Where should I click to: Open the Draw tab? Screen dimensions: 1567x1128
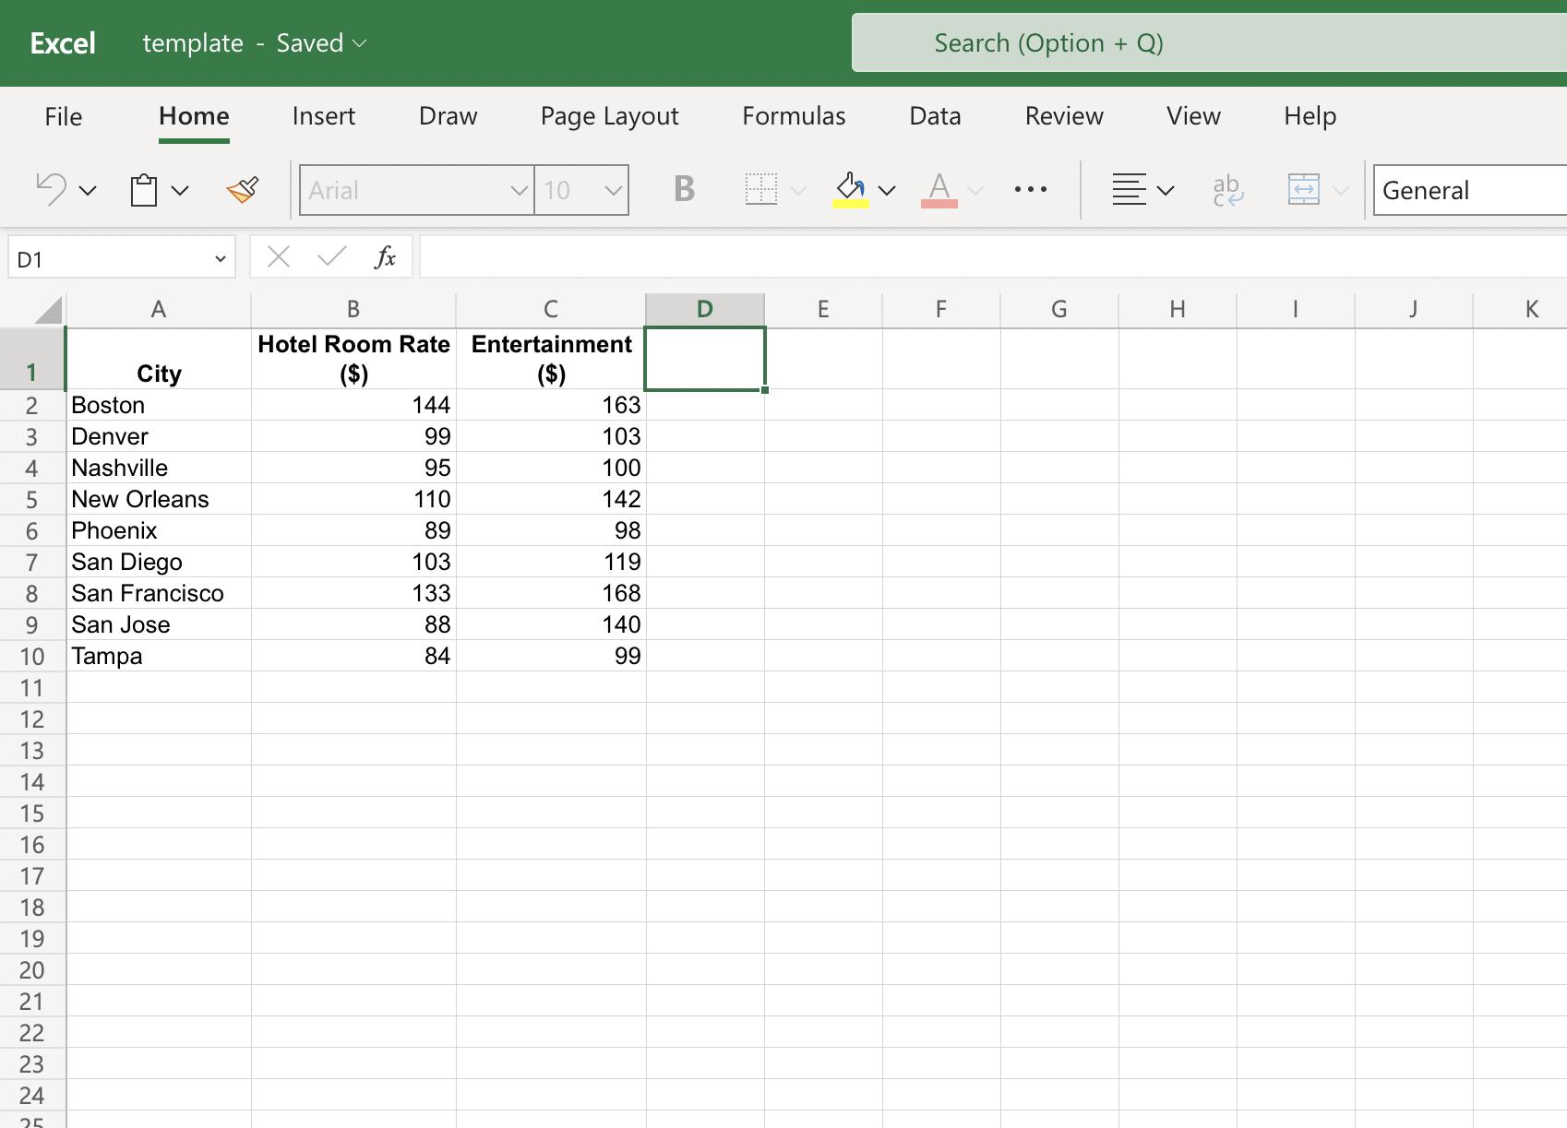click(448, 116)
